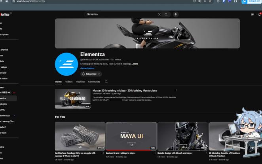
Task: Open options for Master 3D Modeling video
Action: [x=176, y=90]
